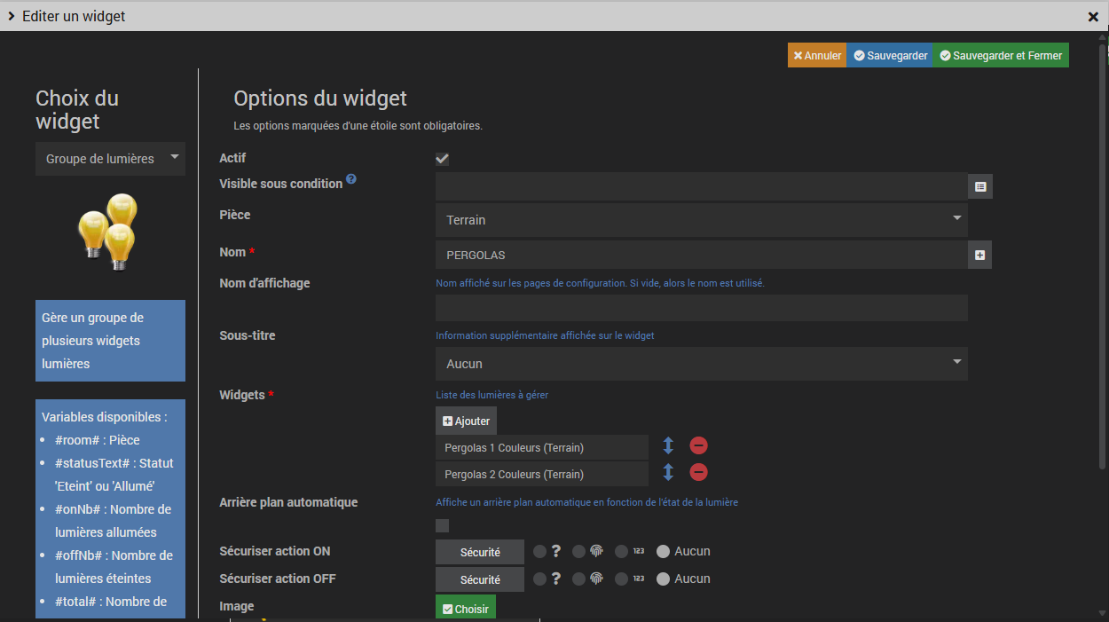The image size is (1109, 622).
Task: Remove Pergolas 1 Couleurs with red minus icon
Action: (x=699, y=445)
